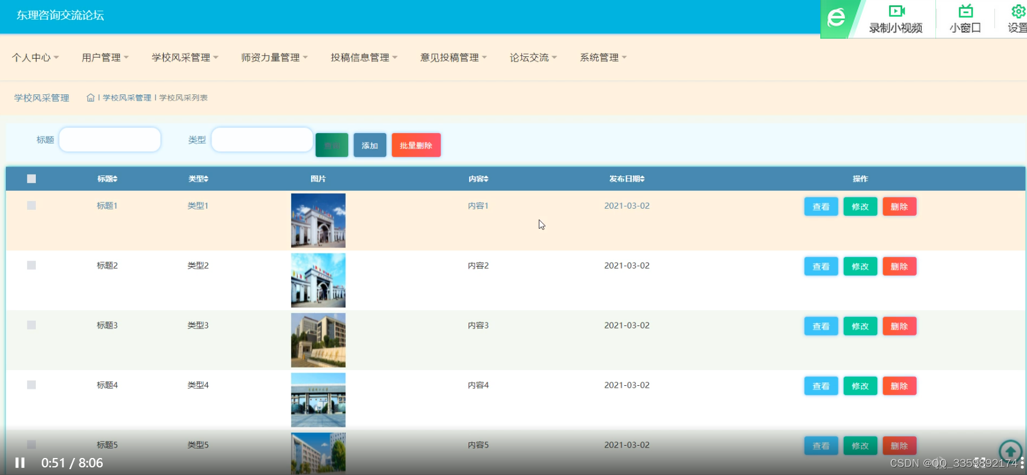Sort table by 类型 column
The width and height of the screenshot is (1027, 475).
pyautogui.click(x=198, y=179)
